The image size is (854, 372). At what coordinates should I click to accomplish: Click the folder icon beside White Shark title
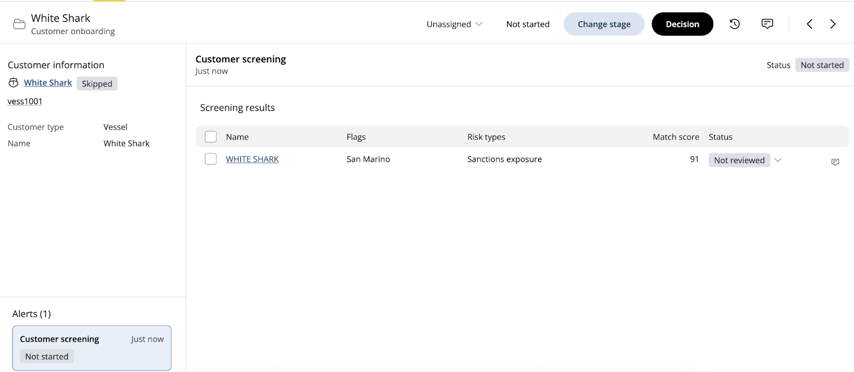click(19, 25)
